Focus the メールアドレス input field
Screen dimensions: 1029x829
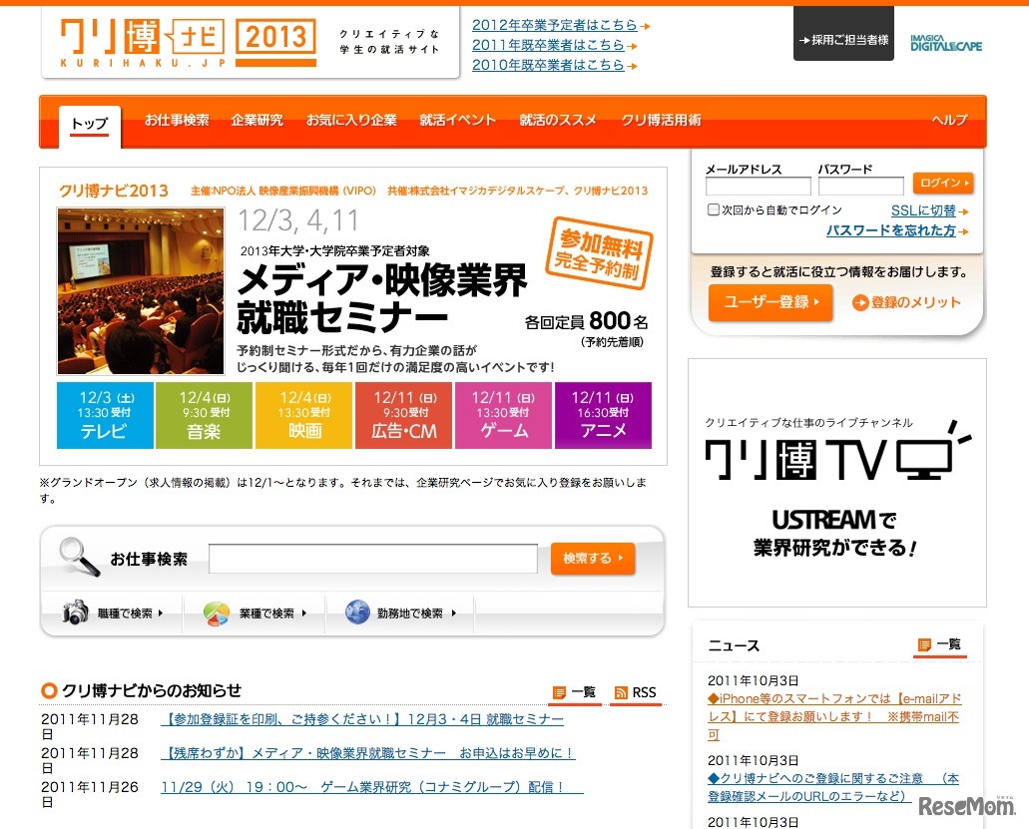(758, 187)
